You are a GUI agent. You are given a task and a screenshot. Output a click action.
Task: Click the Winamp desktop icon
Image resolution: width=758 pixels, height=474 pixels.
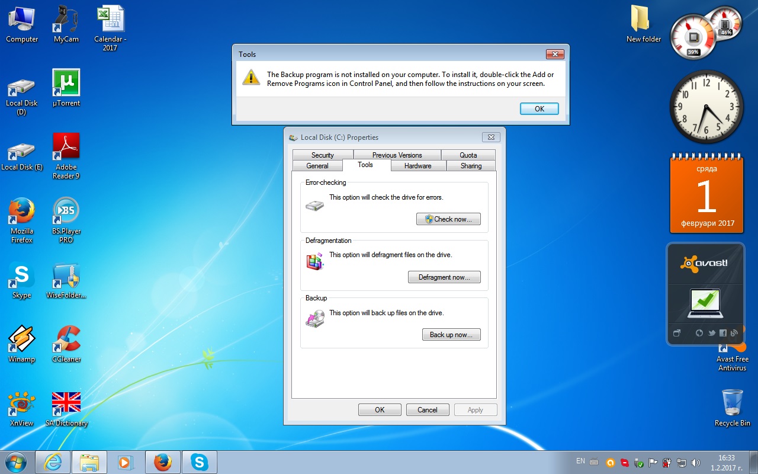[22, 344]
